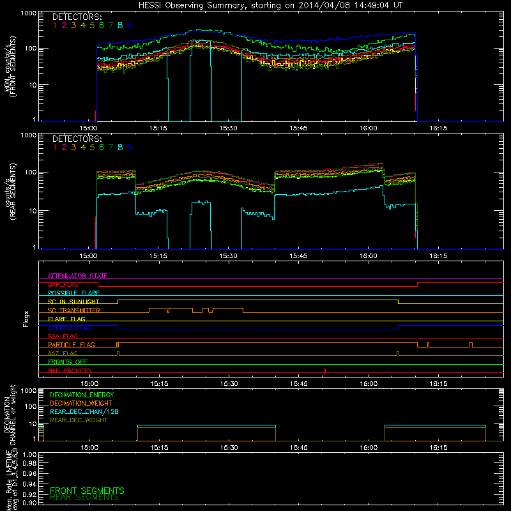Click the MON. counts/s (FRONT SEGMENTS) axis label

[x=10, y=66]
